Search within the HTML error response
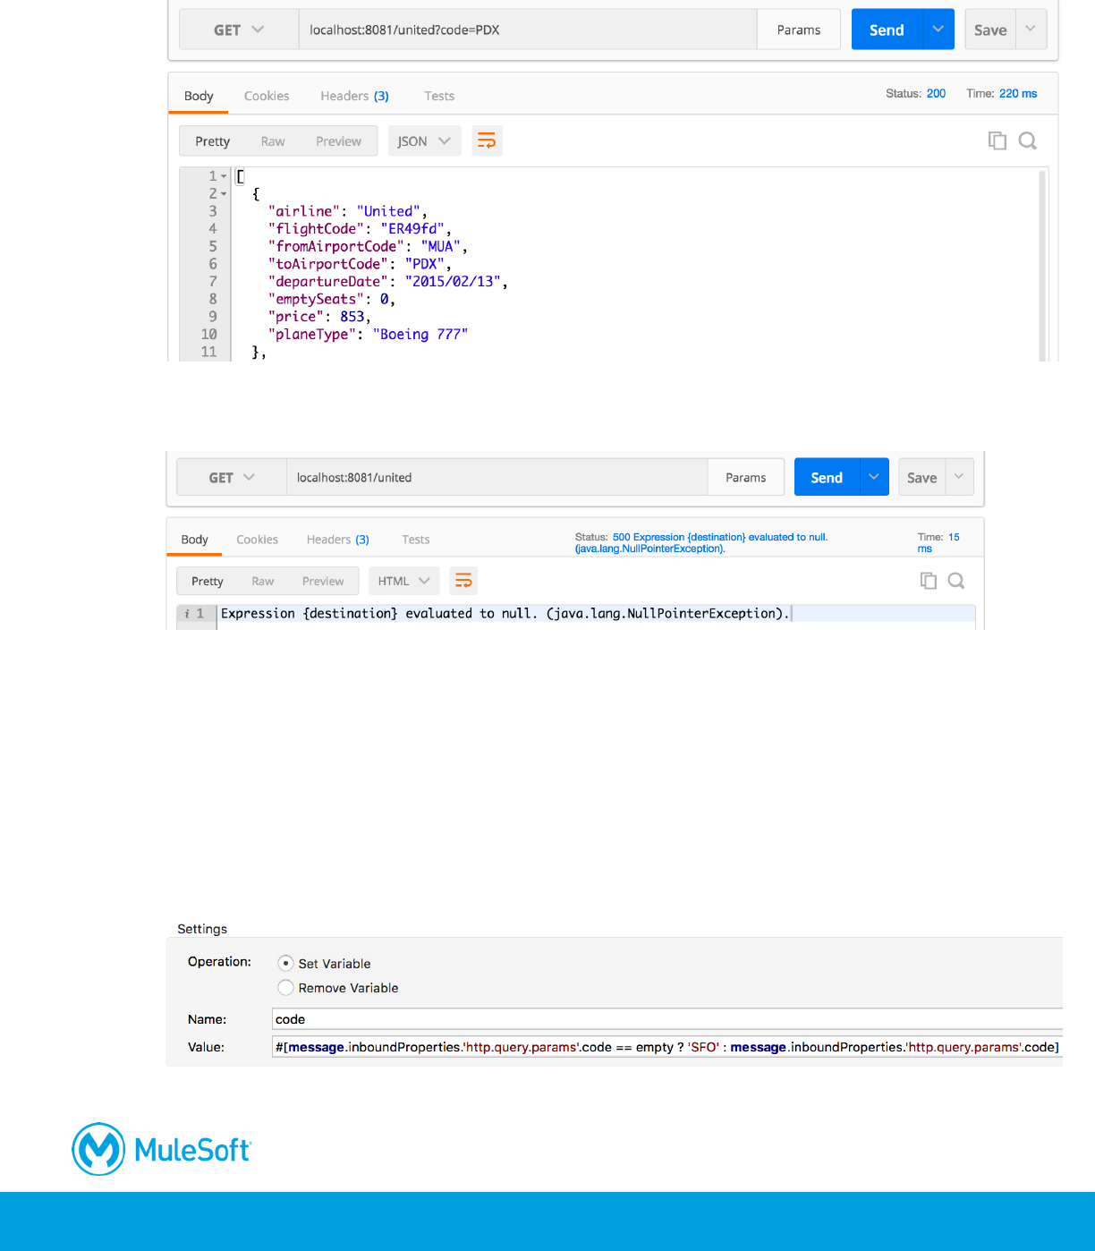Image resolution: width=1095 pixels, height=1251 pixels. tap(956, 581)
